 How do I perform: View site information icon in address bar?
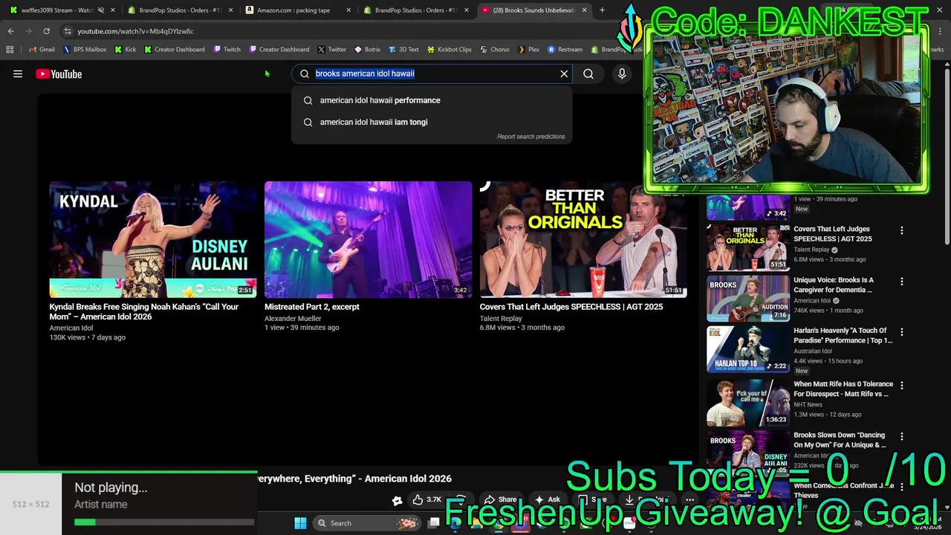68,31
